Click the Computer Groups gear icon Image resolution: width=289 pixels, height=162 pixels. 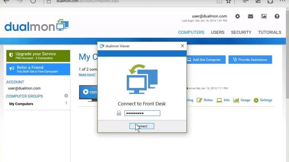[66, 96]
